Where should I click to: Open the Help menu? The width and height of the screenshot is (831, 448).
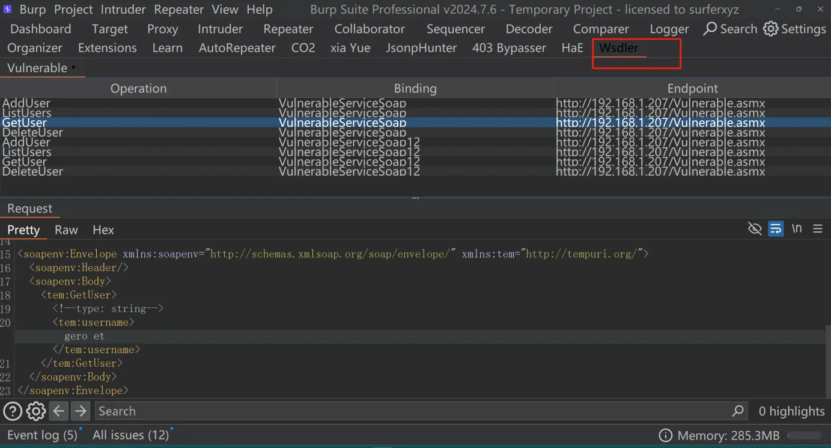click(x=260, y=10)
